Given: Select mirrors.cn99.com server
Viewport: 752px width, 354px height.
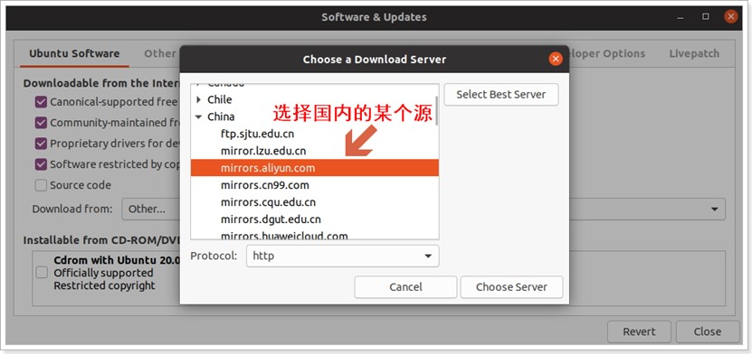Looking at the screenshot, I should click(x=265, y=185).
